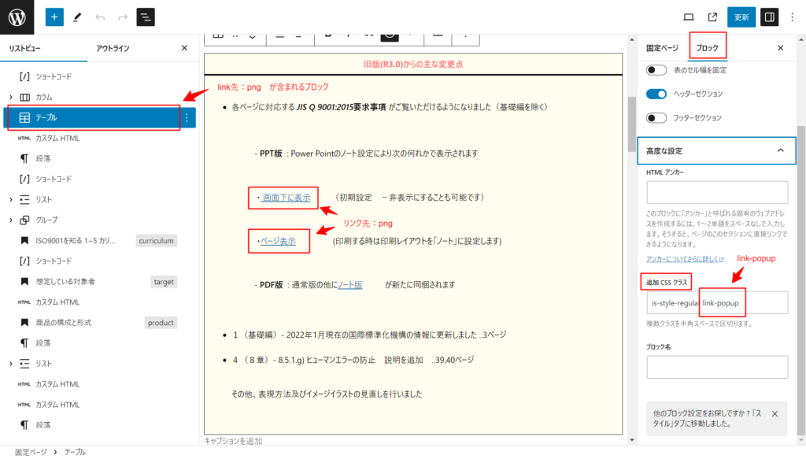Click the WordPress logo icon
Image resolution: width=806 pixels, height=459 pixels.
[x=17, y=17]
